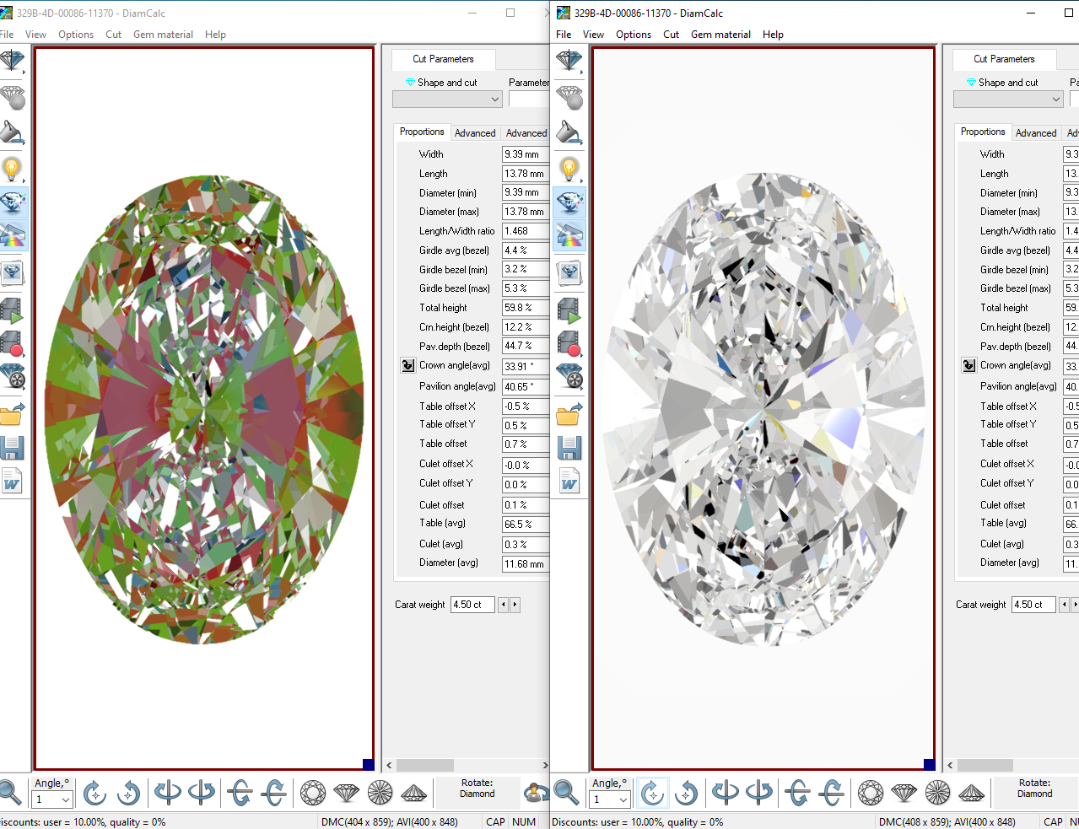Click diamond photo snapshot icon, left window
The height and width of the screenshot is (829, 1079).
click(12, 272)
